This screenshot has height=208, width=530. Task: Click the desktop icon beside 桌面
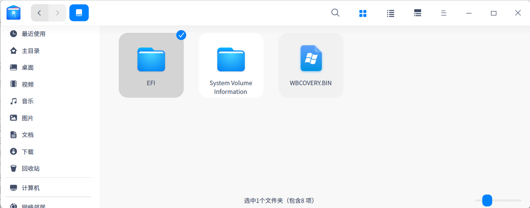click(13, 67)
